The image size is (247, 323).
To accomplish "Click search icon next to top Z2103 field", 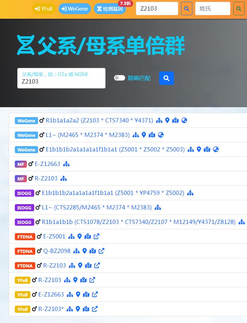I will 187,8.
